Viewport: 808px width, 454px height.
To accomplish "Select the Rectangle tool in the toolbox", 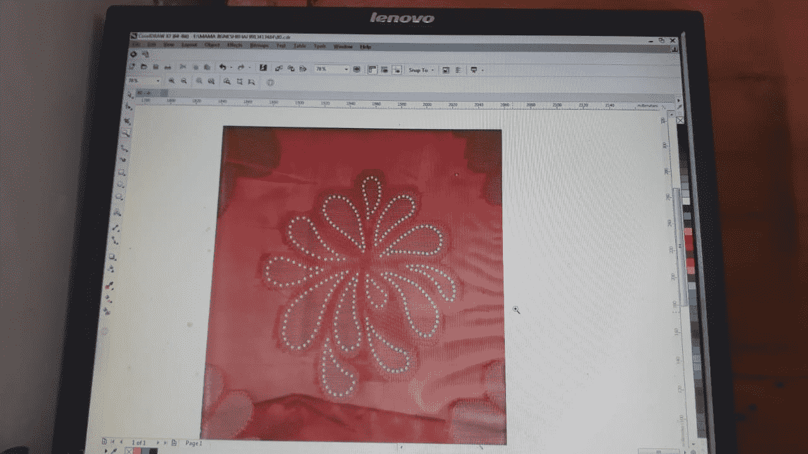I will click(x=121, y=171).
